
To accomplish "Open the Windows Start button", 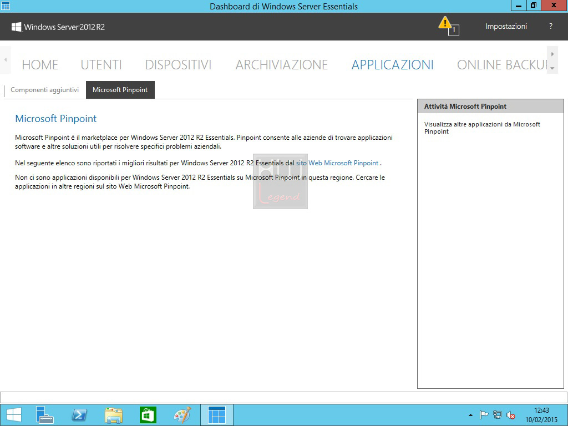I will [14, 415].
